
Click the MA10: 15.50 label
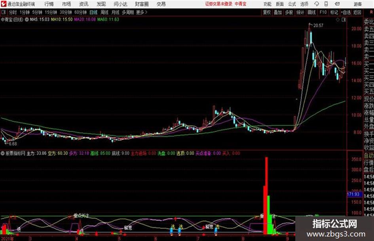[61, 19]
